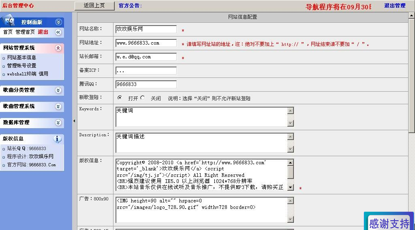Open 管理帐号设置 menu item
The height and width of the screenshot is (230, 415).
21,65
